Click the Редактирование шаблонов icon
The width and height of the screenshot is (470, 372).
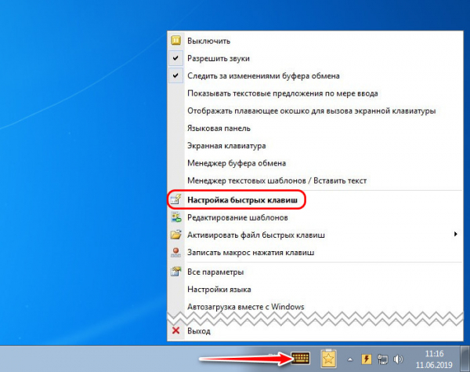(176, 217)
